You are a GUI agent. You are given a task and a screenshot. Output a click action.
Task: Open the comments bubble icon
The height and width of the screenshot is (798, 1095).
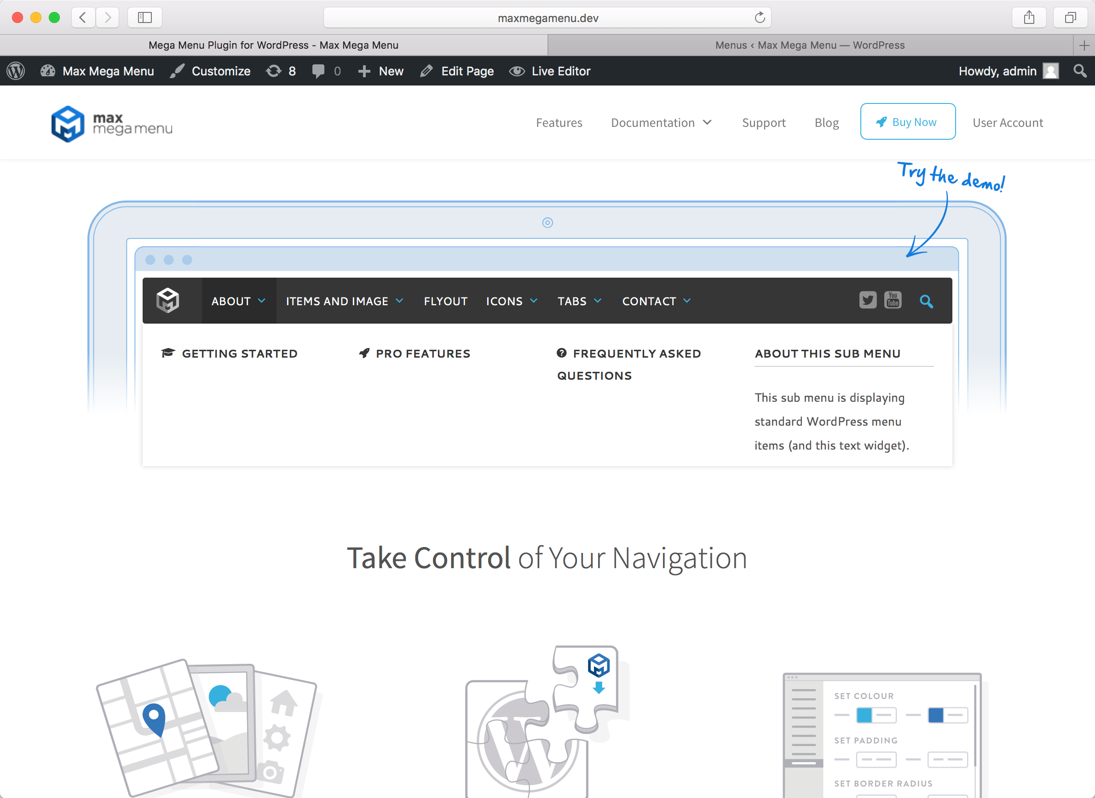pyautogui.click(x=318, y=71)
